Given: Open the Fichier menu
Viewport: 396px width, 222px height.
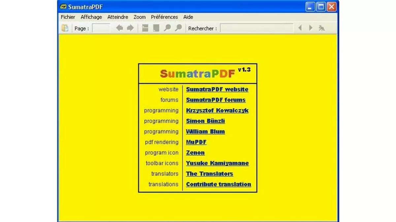Looking at the screenshot, I should pos(67,17).
